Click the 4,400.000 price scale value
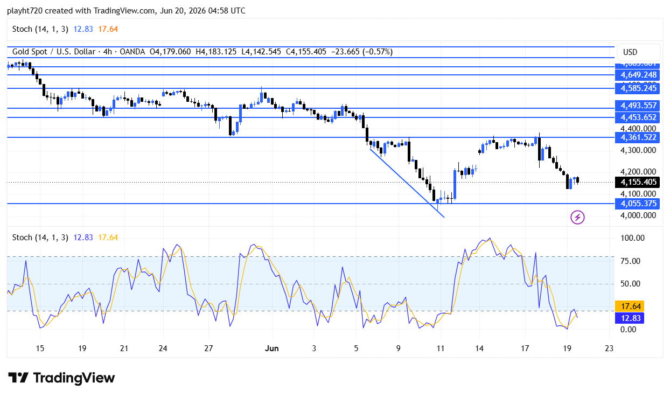This screenshot has height=398, width=670. pos(639,129)
